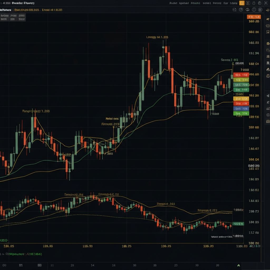Image resolution: width=270 pixels, height=270 pixels.
Task: Click the green up arrow on the time axis
Action: tap(239, 265)
